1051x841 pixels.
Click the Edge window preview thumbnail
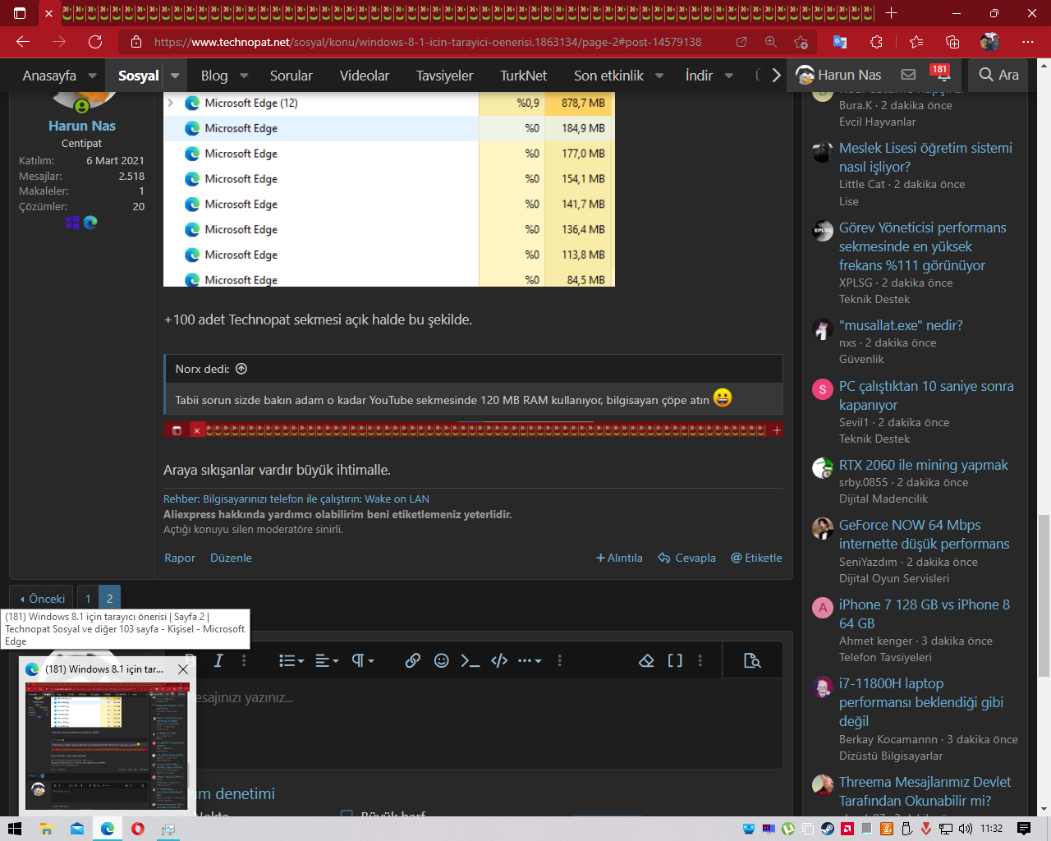coord(108,746)
